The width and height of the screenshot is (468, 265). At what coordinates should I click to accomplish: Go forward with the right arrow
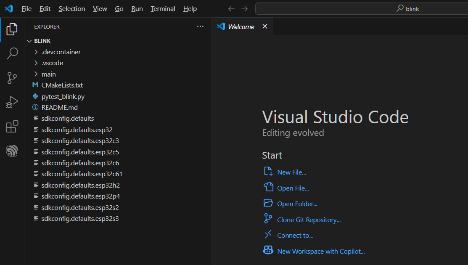244,9
